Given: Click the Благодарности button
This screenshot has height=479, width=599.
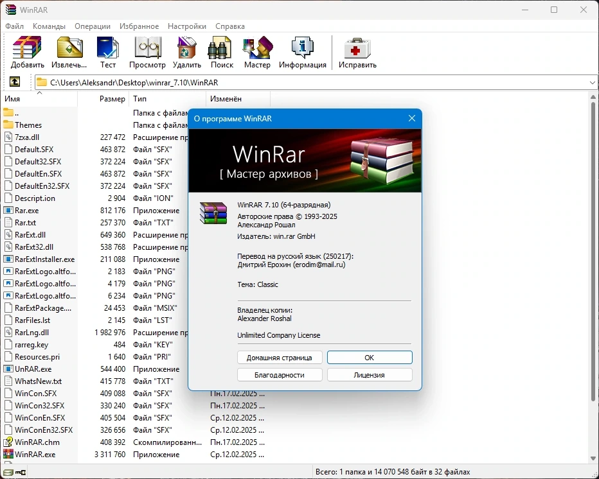Looking at the screenshot, I should pyautogui.click(x=280, y=375).
